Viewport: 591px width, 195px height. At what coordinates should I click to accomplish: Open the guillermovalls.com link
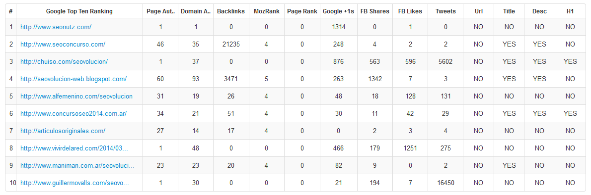tap(75, 183)
